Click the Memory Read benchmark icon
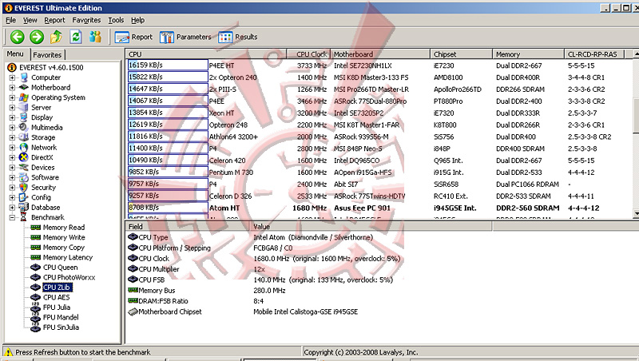This screenshot has width=639, height=361. (x=35, y=228)
